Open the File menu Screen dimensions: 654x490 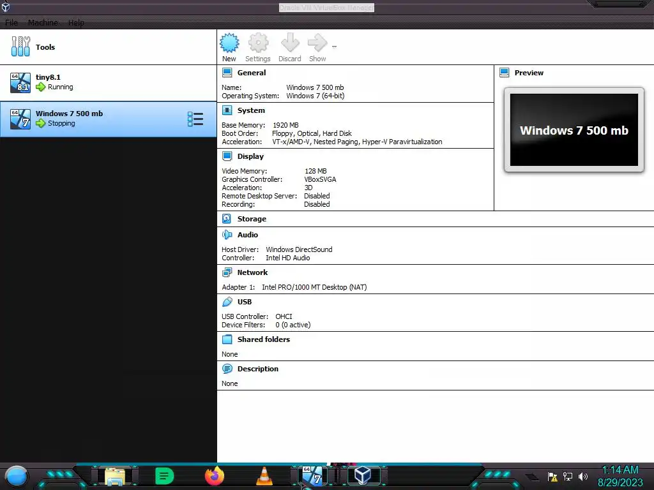click(x=11, y=22)
